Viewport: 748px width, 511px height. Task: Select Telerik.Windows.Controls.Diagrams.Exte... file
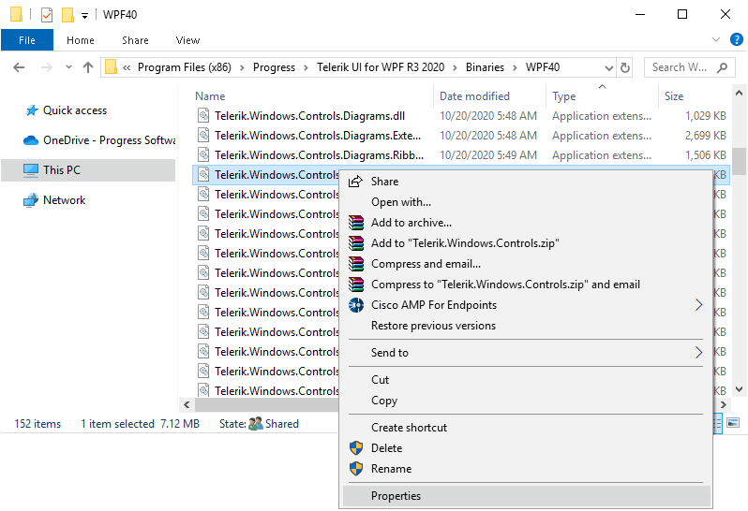[x=318, y=136]
